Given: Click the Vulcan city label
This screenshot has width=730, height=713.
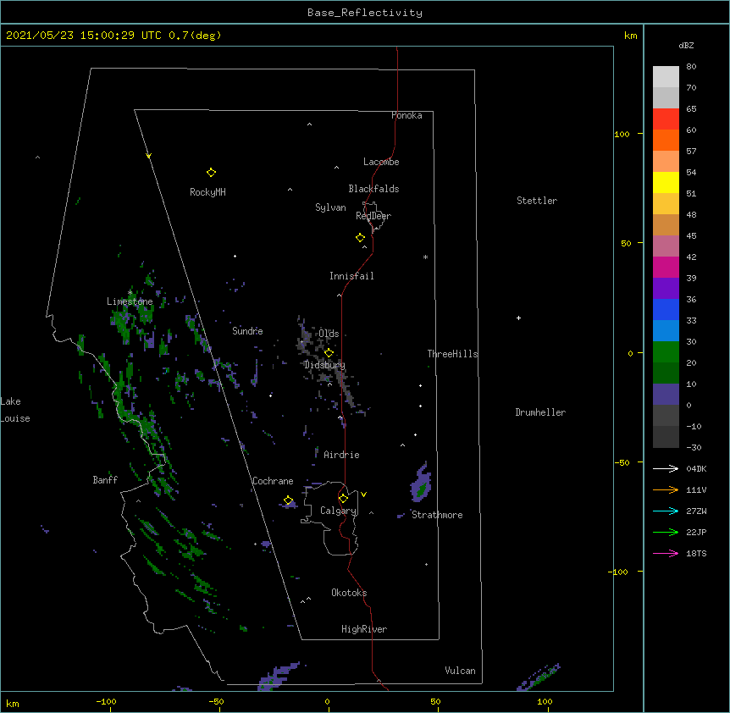Looking at the screenshot, I should pos(460,671).
